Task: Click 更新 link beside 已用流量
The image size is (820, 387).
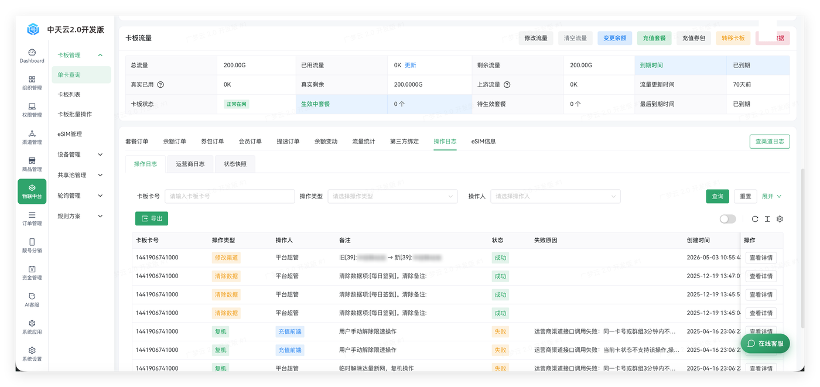Action: 410,65
